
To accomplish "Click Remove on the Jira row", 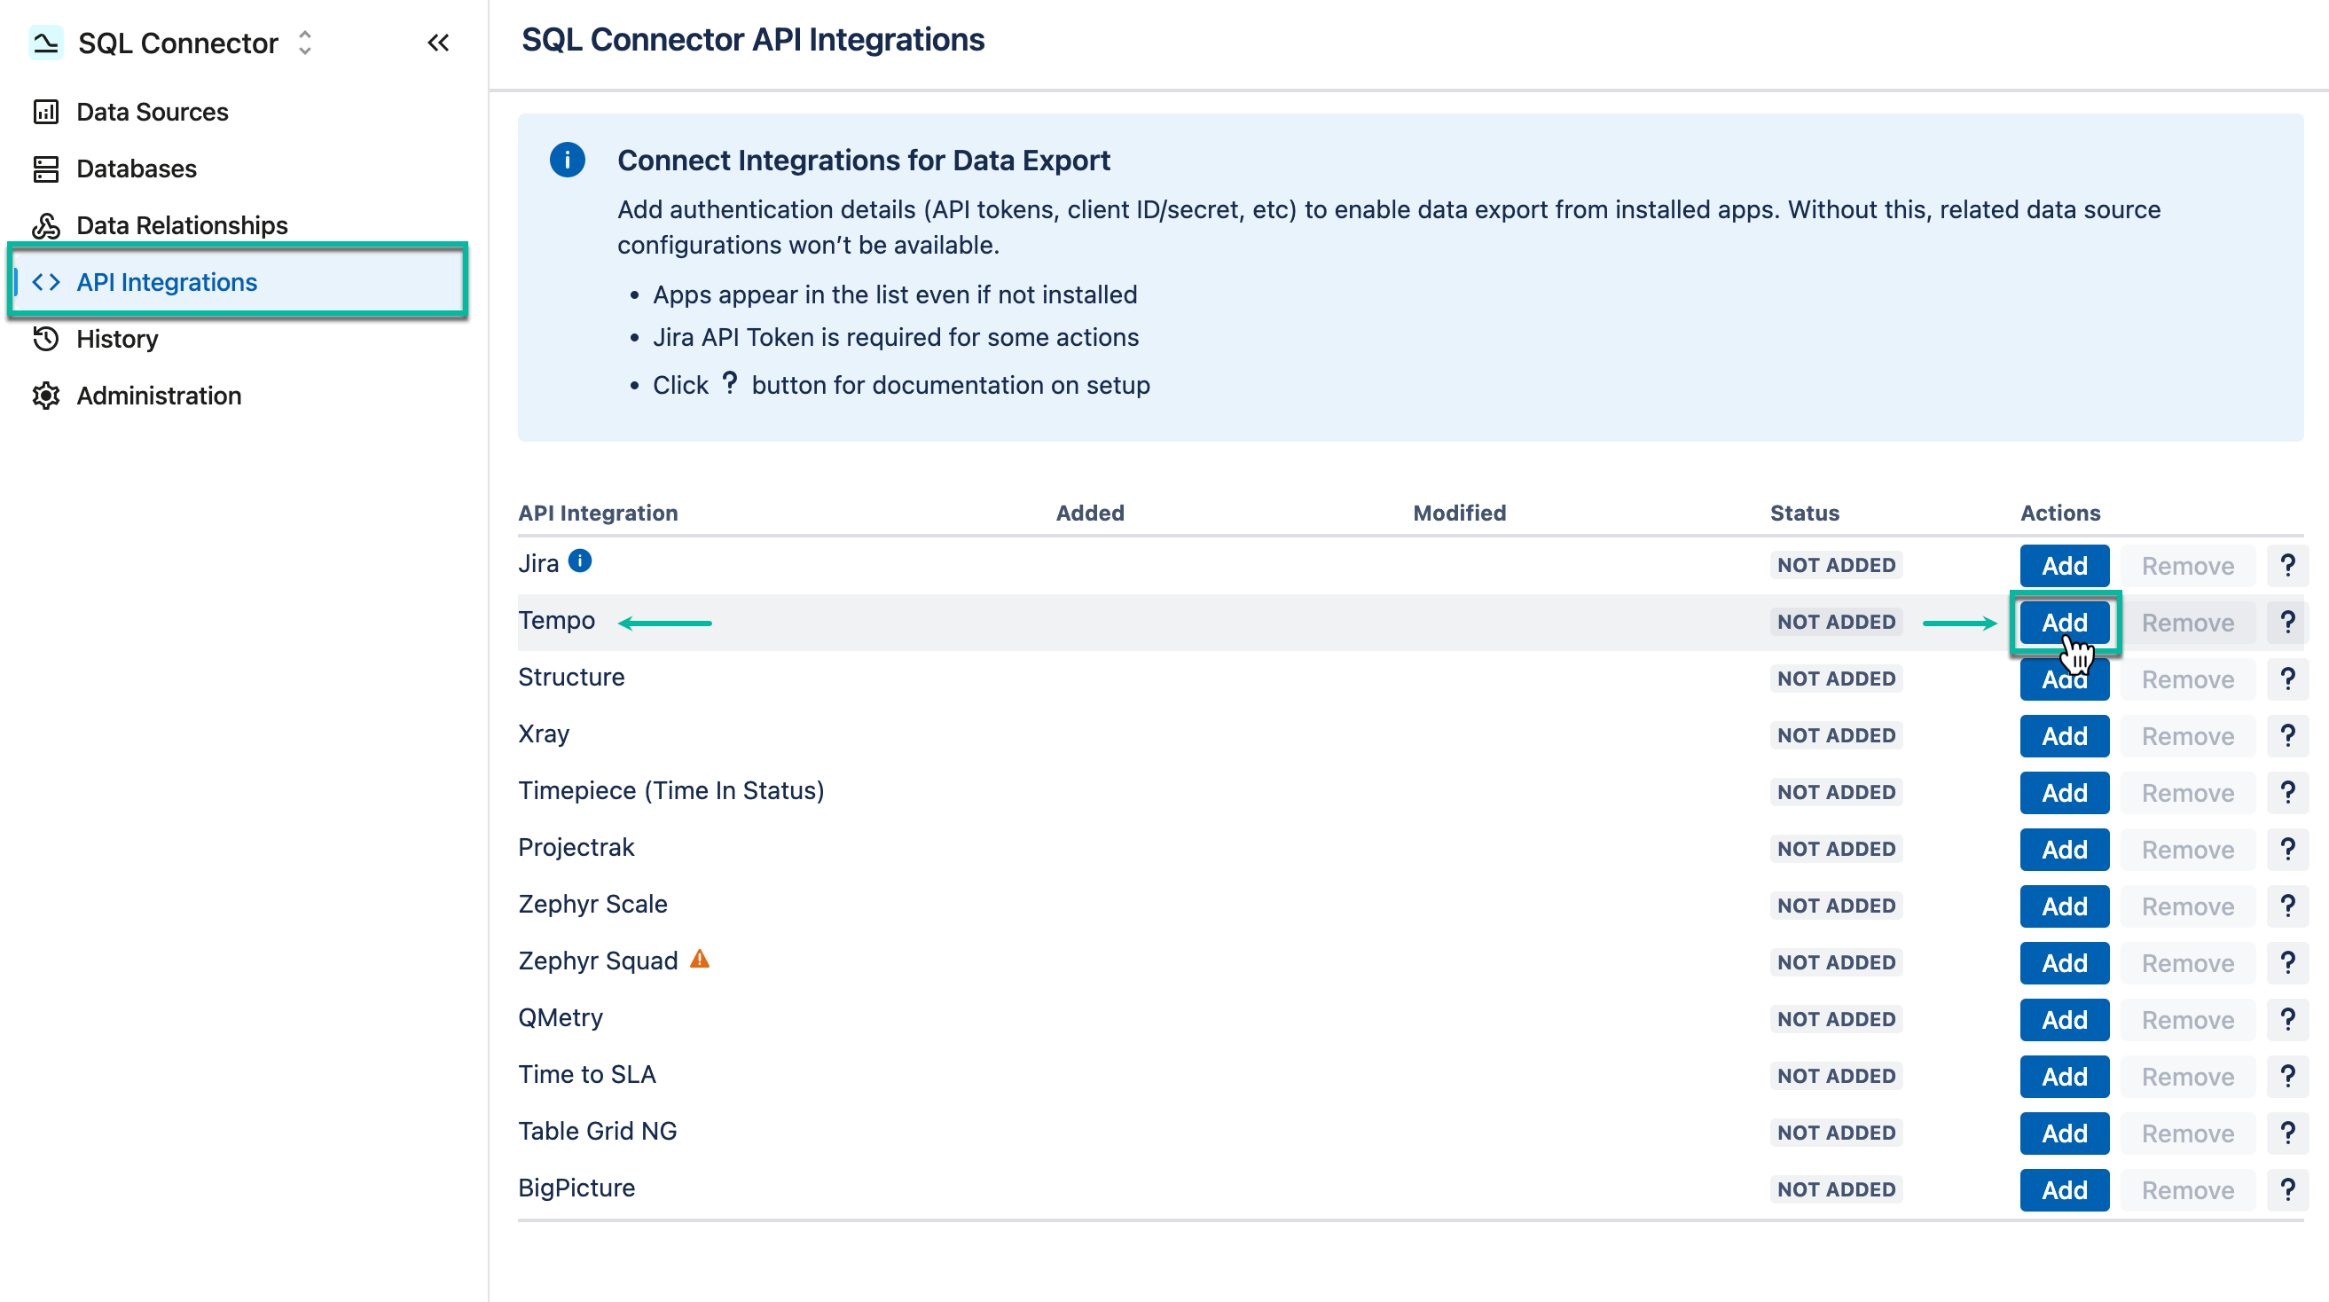I will [x=2187, y=564].
